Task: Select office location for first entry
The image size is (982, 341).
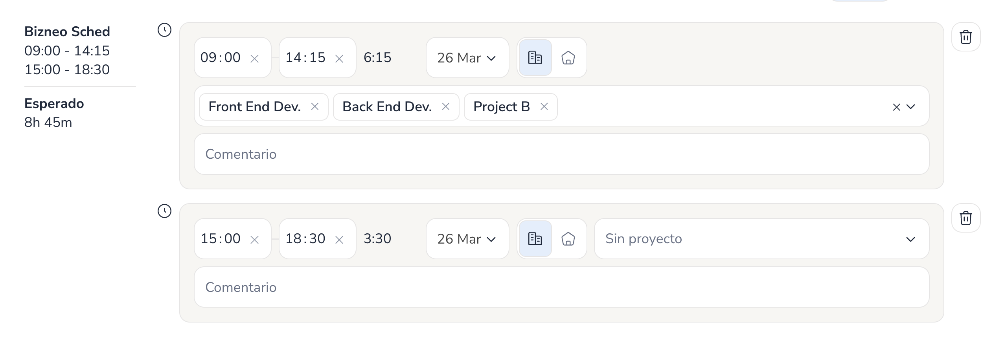Action: (x=535, y=58)
